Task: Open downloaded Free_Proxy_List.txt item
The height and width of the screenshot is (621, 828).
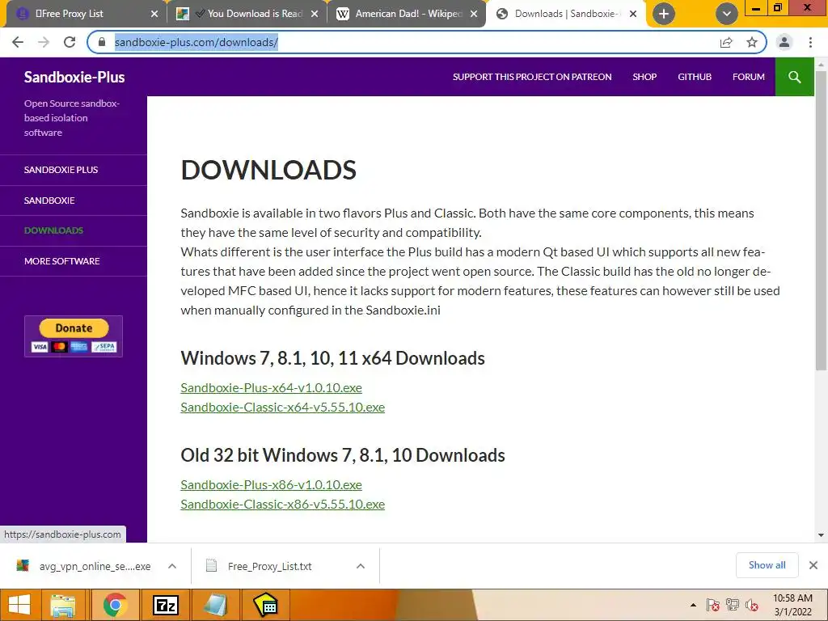Action: pyautogui.click(x=261, y=566)
